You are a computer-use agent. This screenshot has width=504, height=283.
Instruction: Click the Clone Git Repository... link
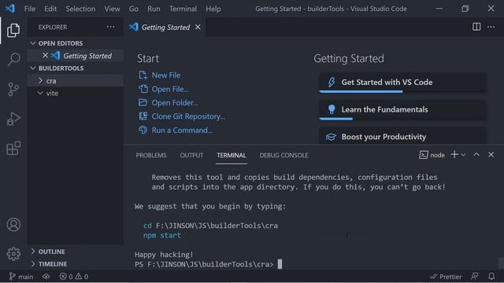coord(188,116)
